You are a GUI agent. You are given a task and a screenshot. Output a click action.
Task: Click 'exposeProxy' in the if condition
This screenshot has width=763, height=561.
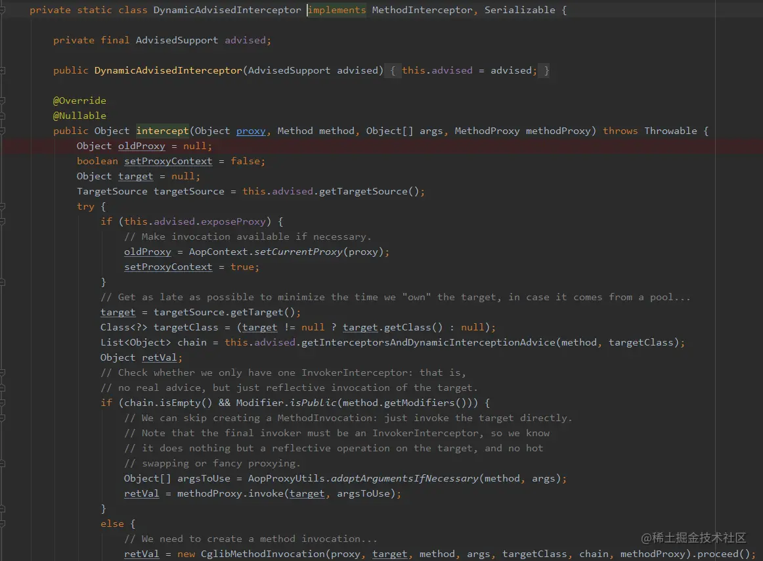[x=233, y=221]
